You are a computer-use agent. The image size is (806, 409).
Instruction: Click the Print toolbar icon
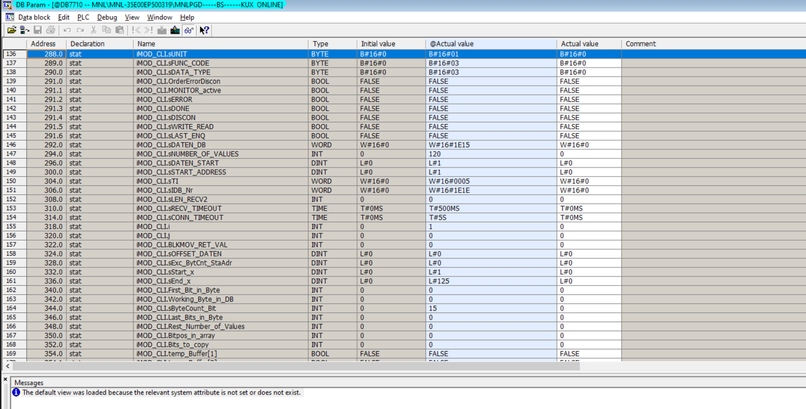pyautogui.click(x=51, y=30)
